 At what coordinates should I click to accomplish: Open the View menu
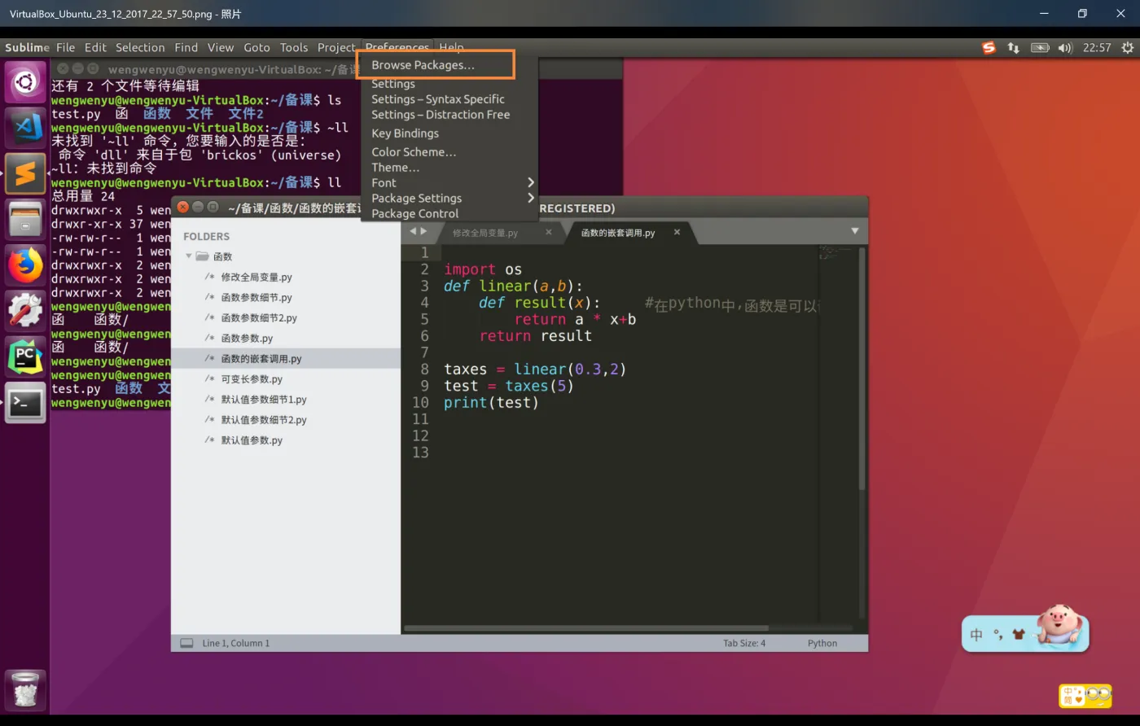pos(221,48)
